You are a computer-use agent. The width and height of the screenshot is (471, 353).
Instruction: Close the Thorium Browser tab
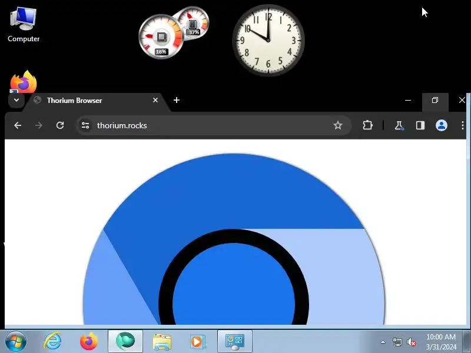155,100
